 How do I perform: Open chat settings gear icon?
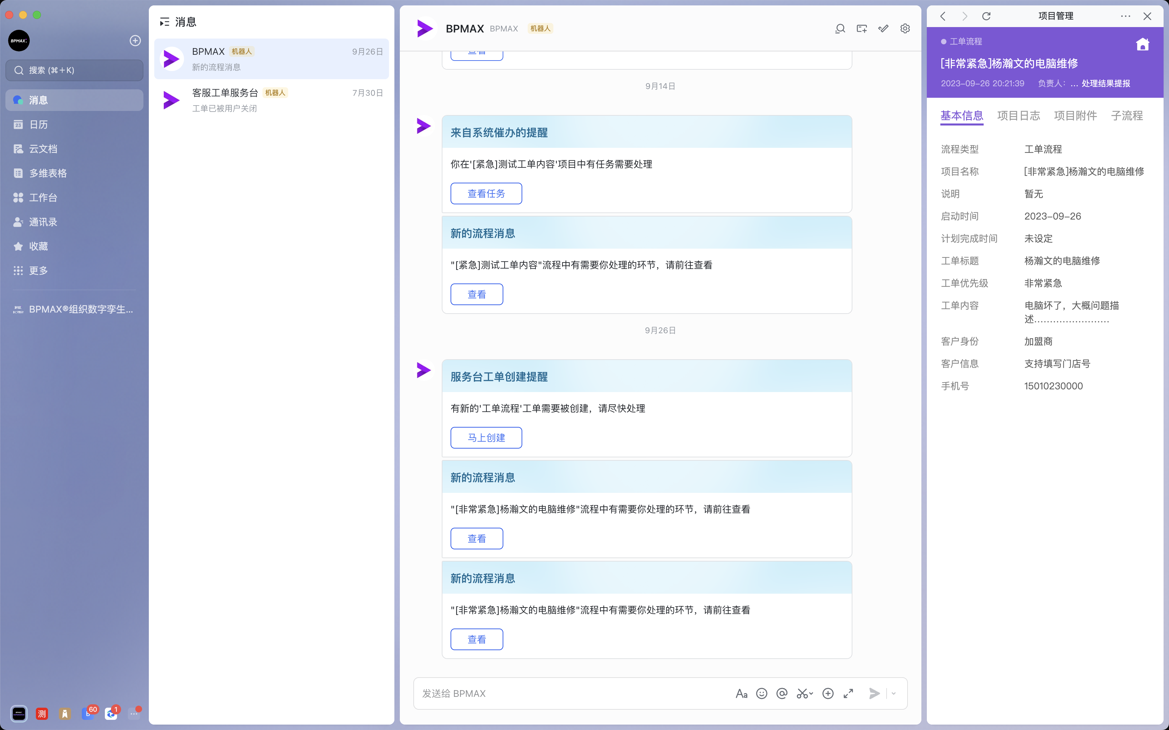click(905, 29)
